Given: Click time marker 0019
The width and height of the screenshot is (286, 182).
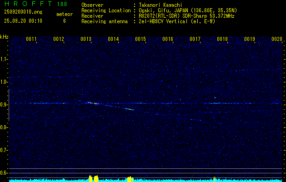Looking at the screenshot, I should click(250, 39).
